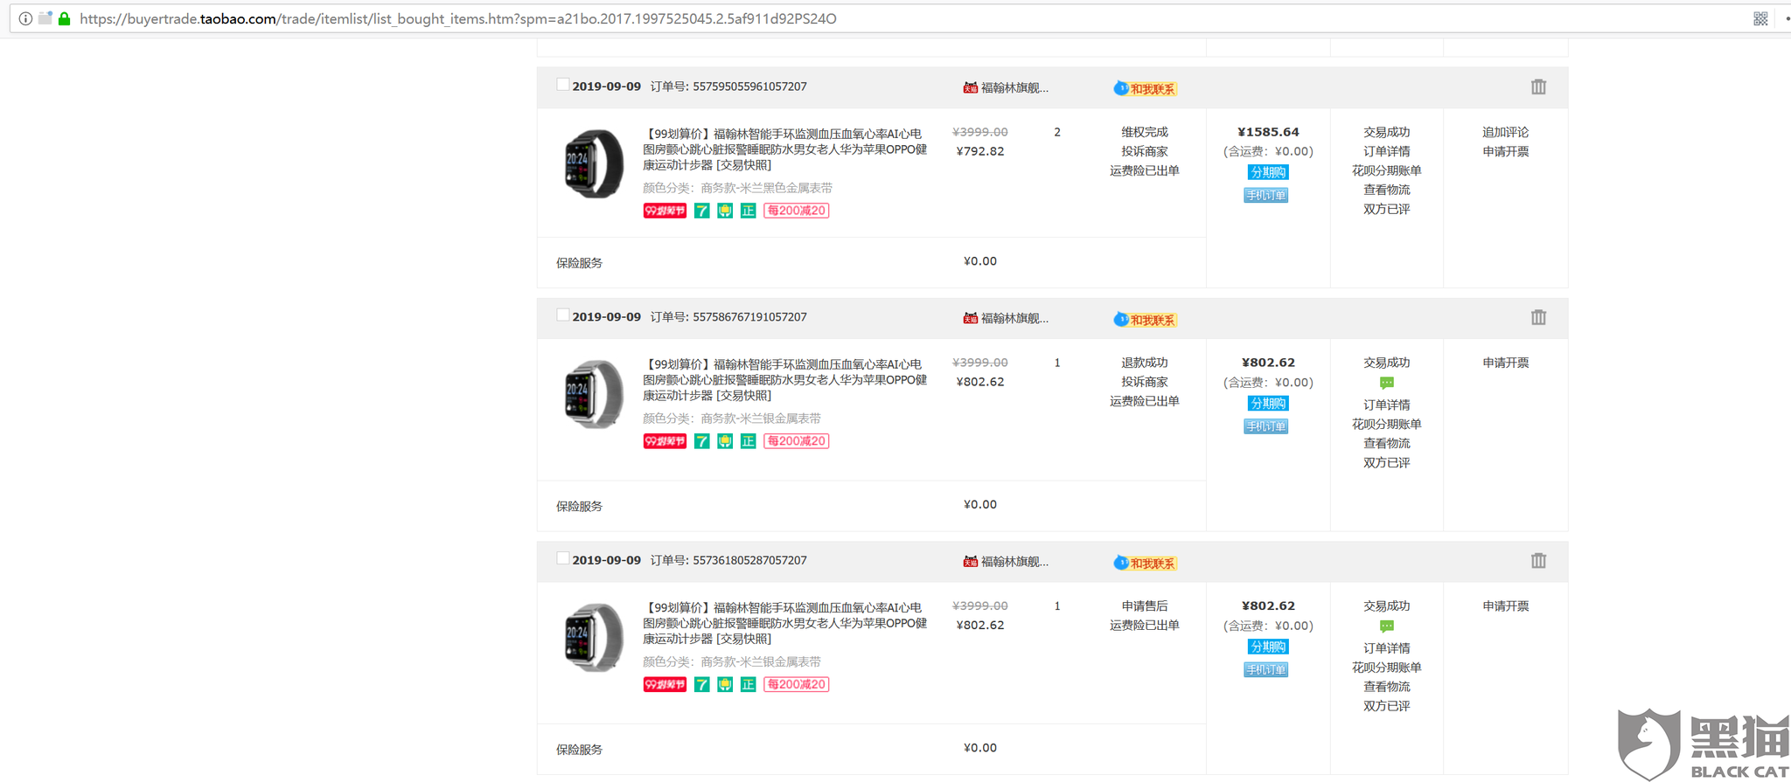Open product title in order 557361805287057207

pos(784,623)
